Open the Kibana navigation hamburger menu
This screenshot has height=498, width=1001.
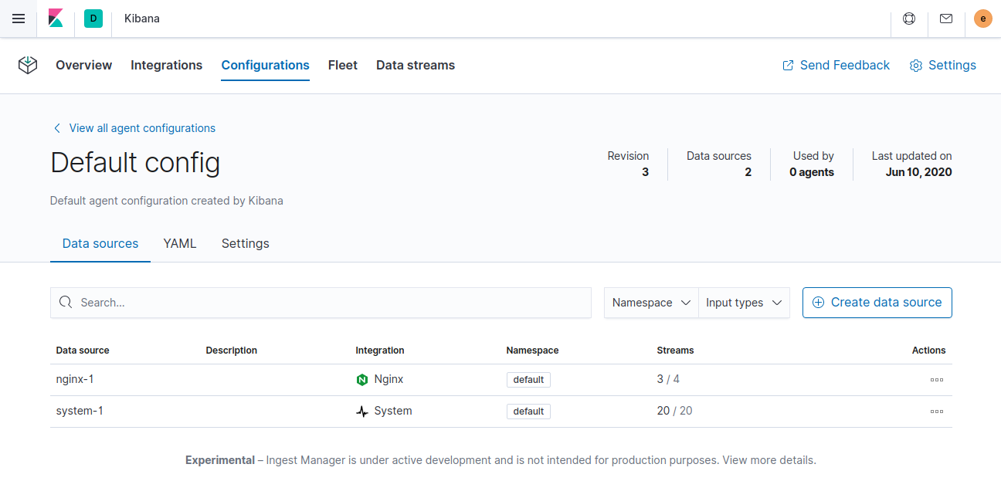tap(19, 19)
